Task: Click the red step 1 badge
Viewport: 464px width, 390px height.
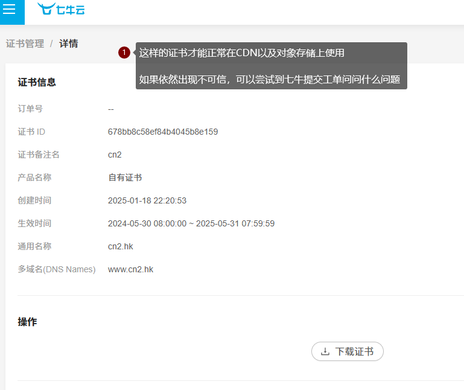Action: pyautogui.click(x=124, y=53)
